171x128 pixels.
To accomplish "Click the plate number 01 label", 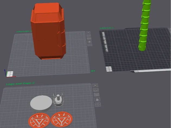I will pos(93,71).
